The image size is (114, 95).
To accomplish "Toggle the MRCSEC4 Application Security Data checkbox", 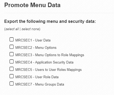I will pos(12,61).
